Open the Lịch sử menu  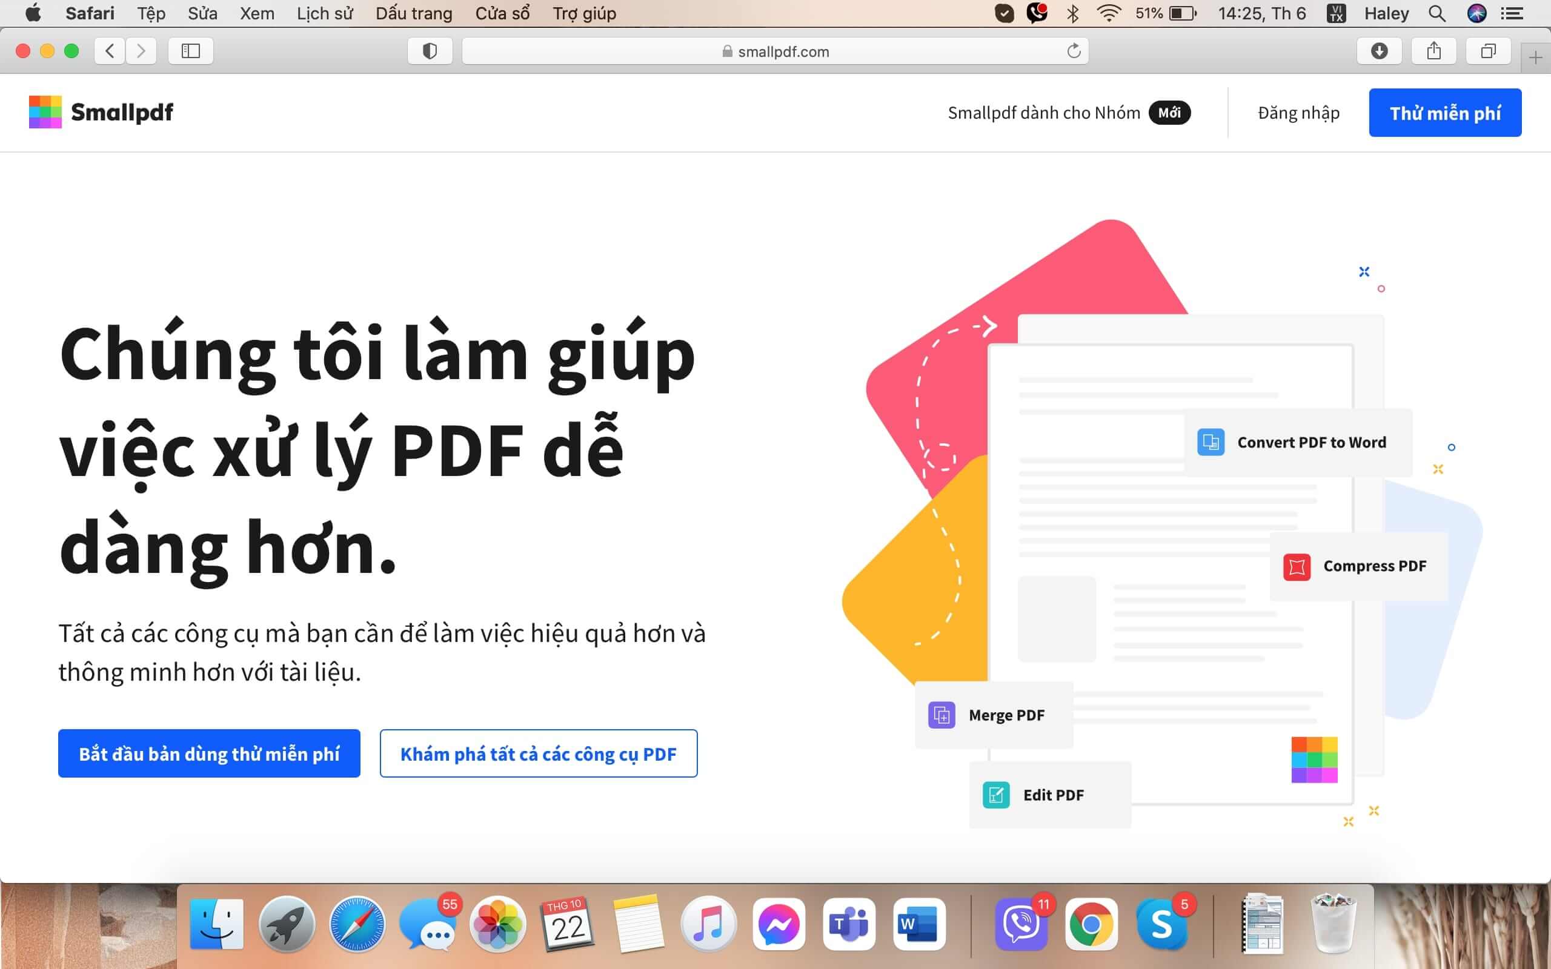click(324, 13)
